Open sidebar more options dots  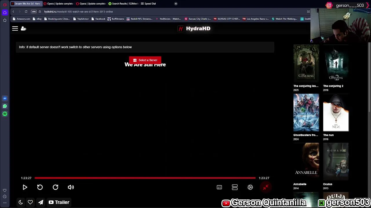click(5, 203)
